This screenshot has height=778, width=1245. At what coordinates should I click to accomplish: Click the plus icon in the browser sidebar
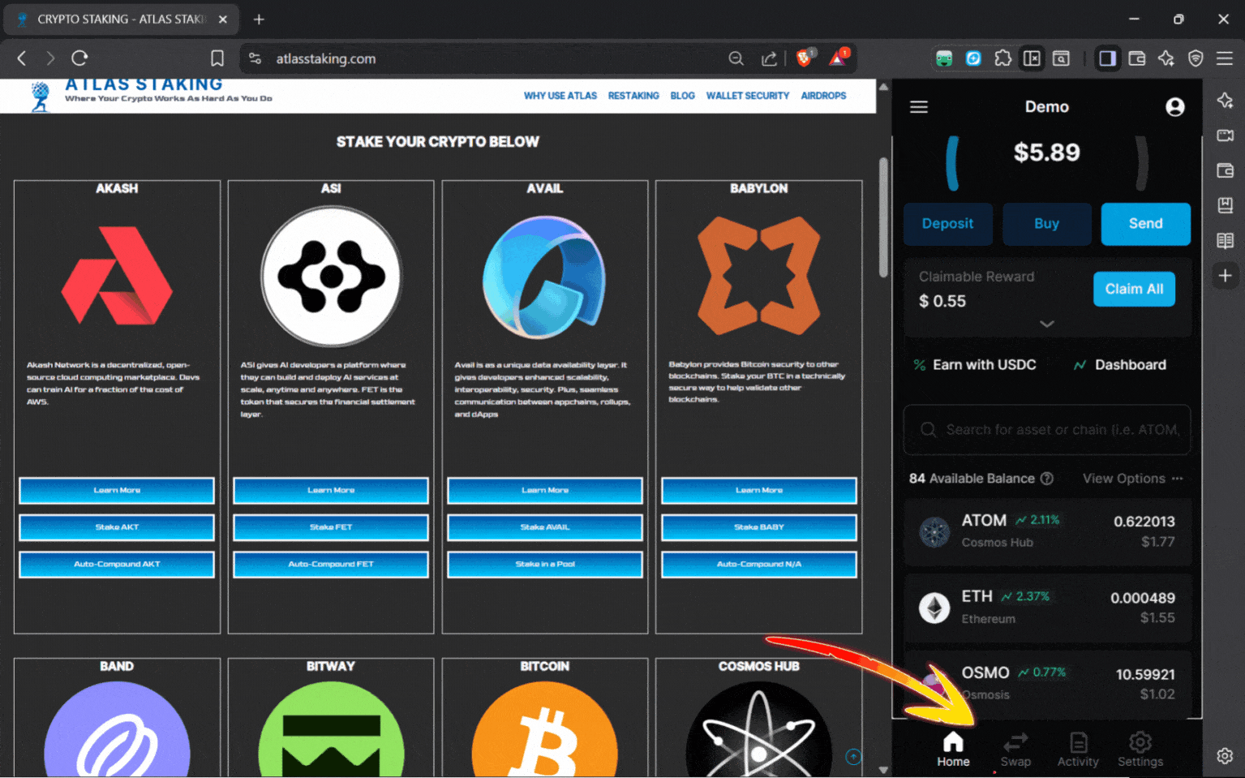click(x=1226, y=275)
